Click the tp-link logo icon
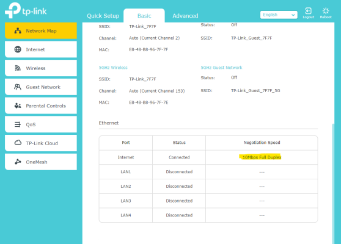Screen dimensions: 341x244 point(13,10)
